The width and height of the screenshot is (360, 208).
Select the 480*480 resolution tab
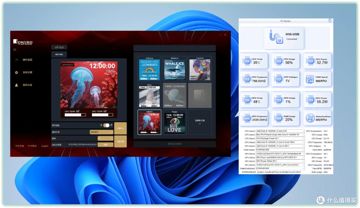[59, 54]
